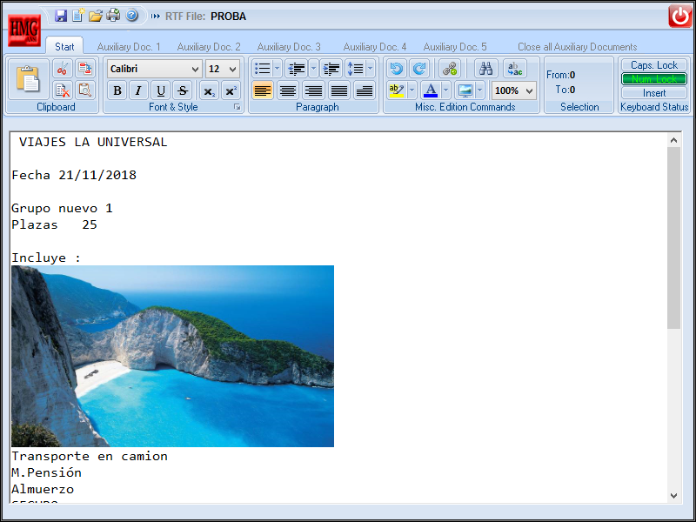The width and height of the screenshot is (696, 522).
Task: Click the clipboard magnifier preview icon
Action: coord(84,90)
